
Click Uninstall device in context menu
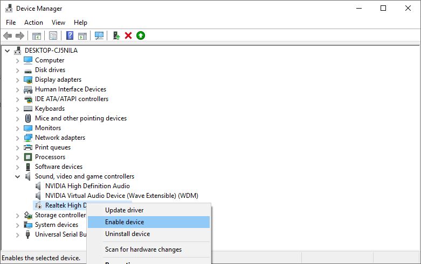pyautogui.click(x=127, y=234)
